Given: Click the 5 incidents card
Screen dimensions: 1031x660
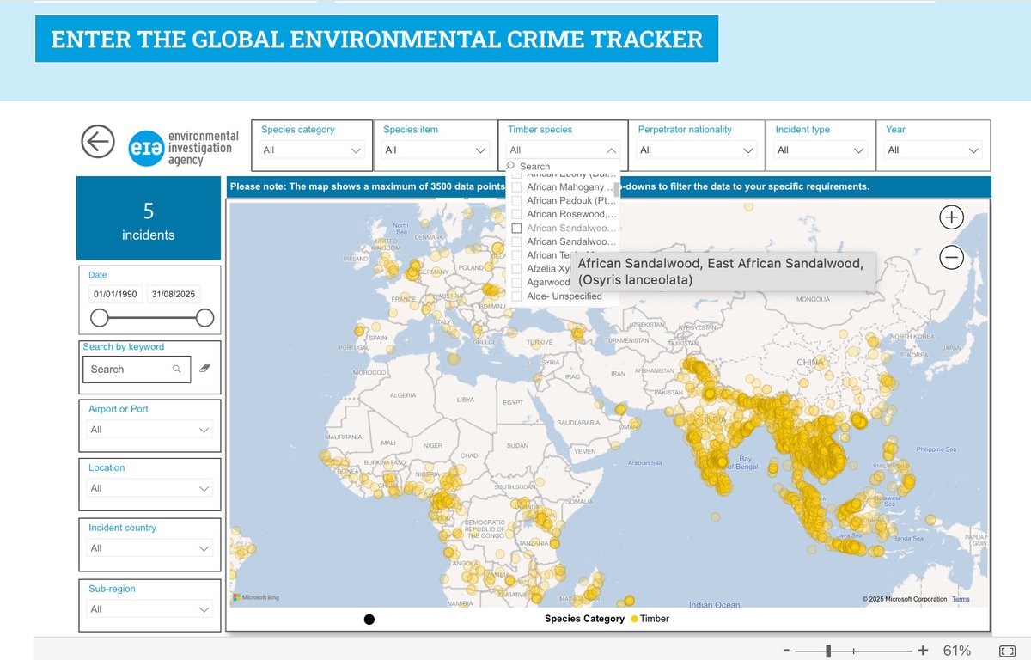Looking at the screenshot, I should click(x=149, y=218).
